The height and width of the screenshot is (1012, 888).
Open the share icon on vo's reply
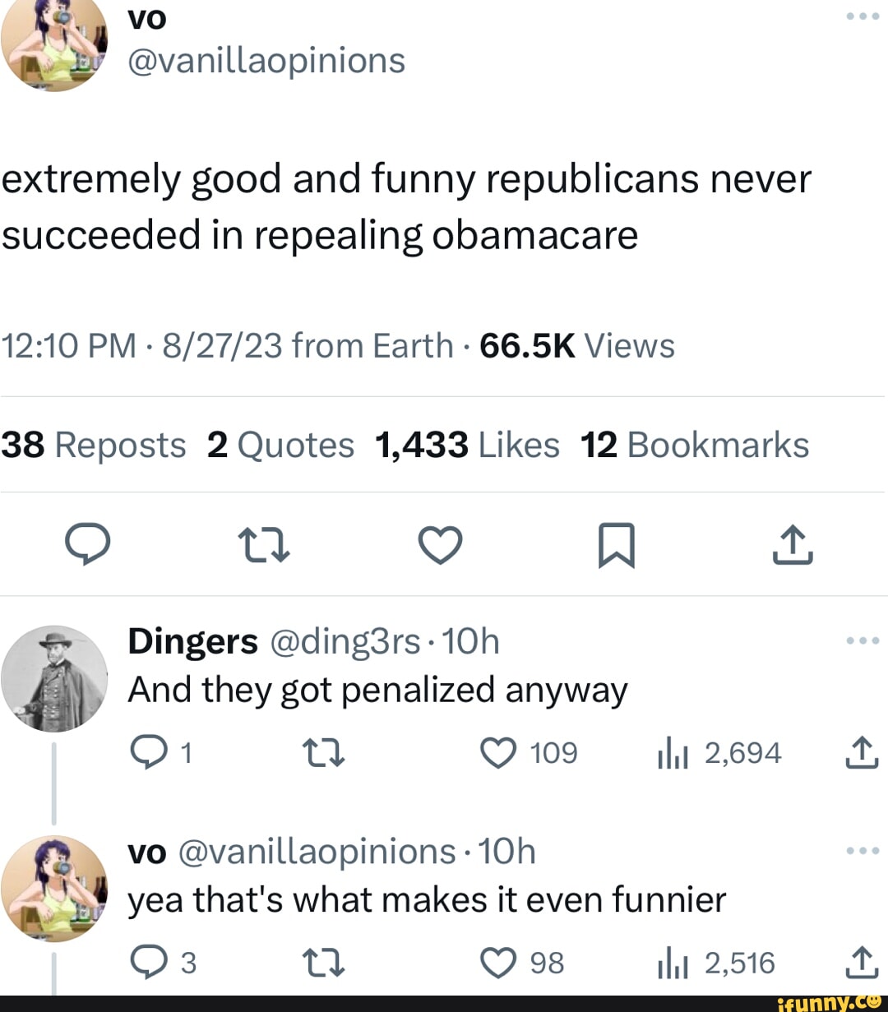(863, 960)
